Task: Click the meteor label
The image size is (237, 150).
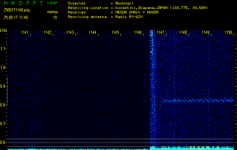Action: click(53, 12)
